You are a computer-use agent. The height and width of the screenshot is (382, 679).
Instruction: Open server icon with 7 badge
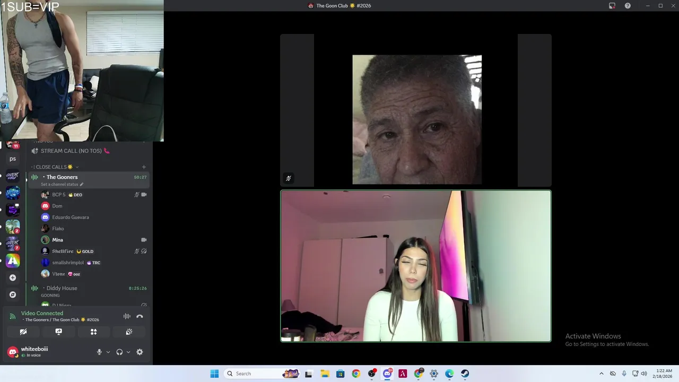click(13, 244)
